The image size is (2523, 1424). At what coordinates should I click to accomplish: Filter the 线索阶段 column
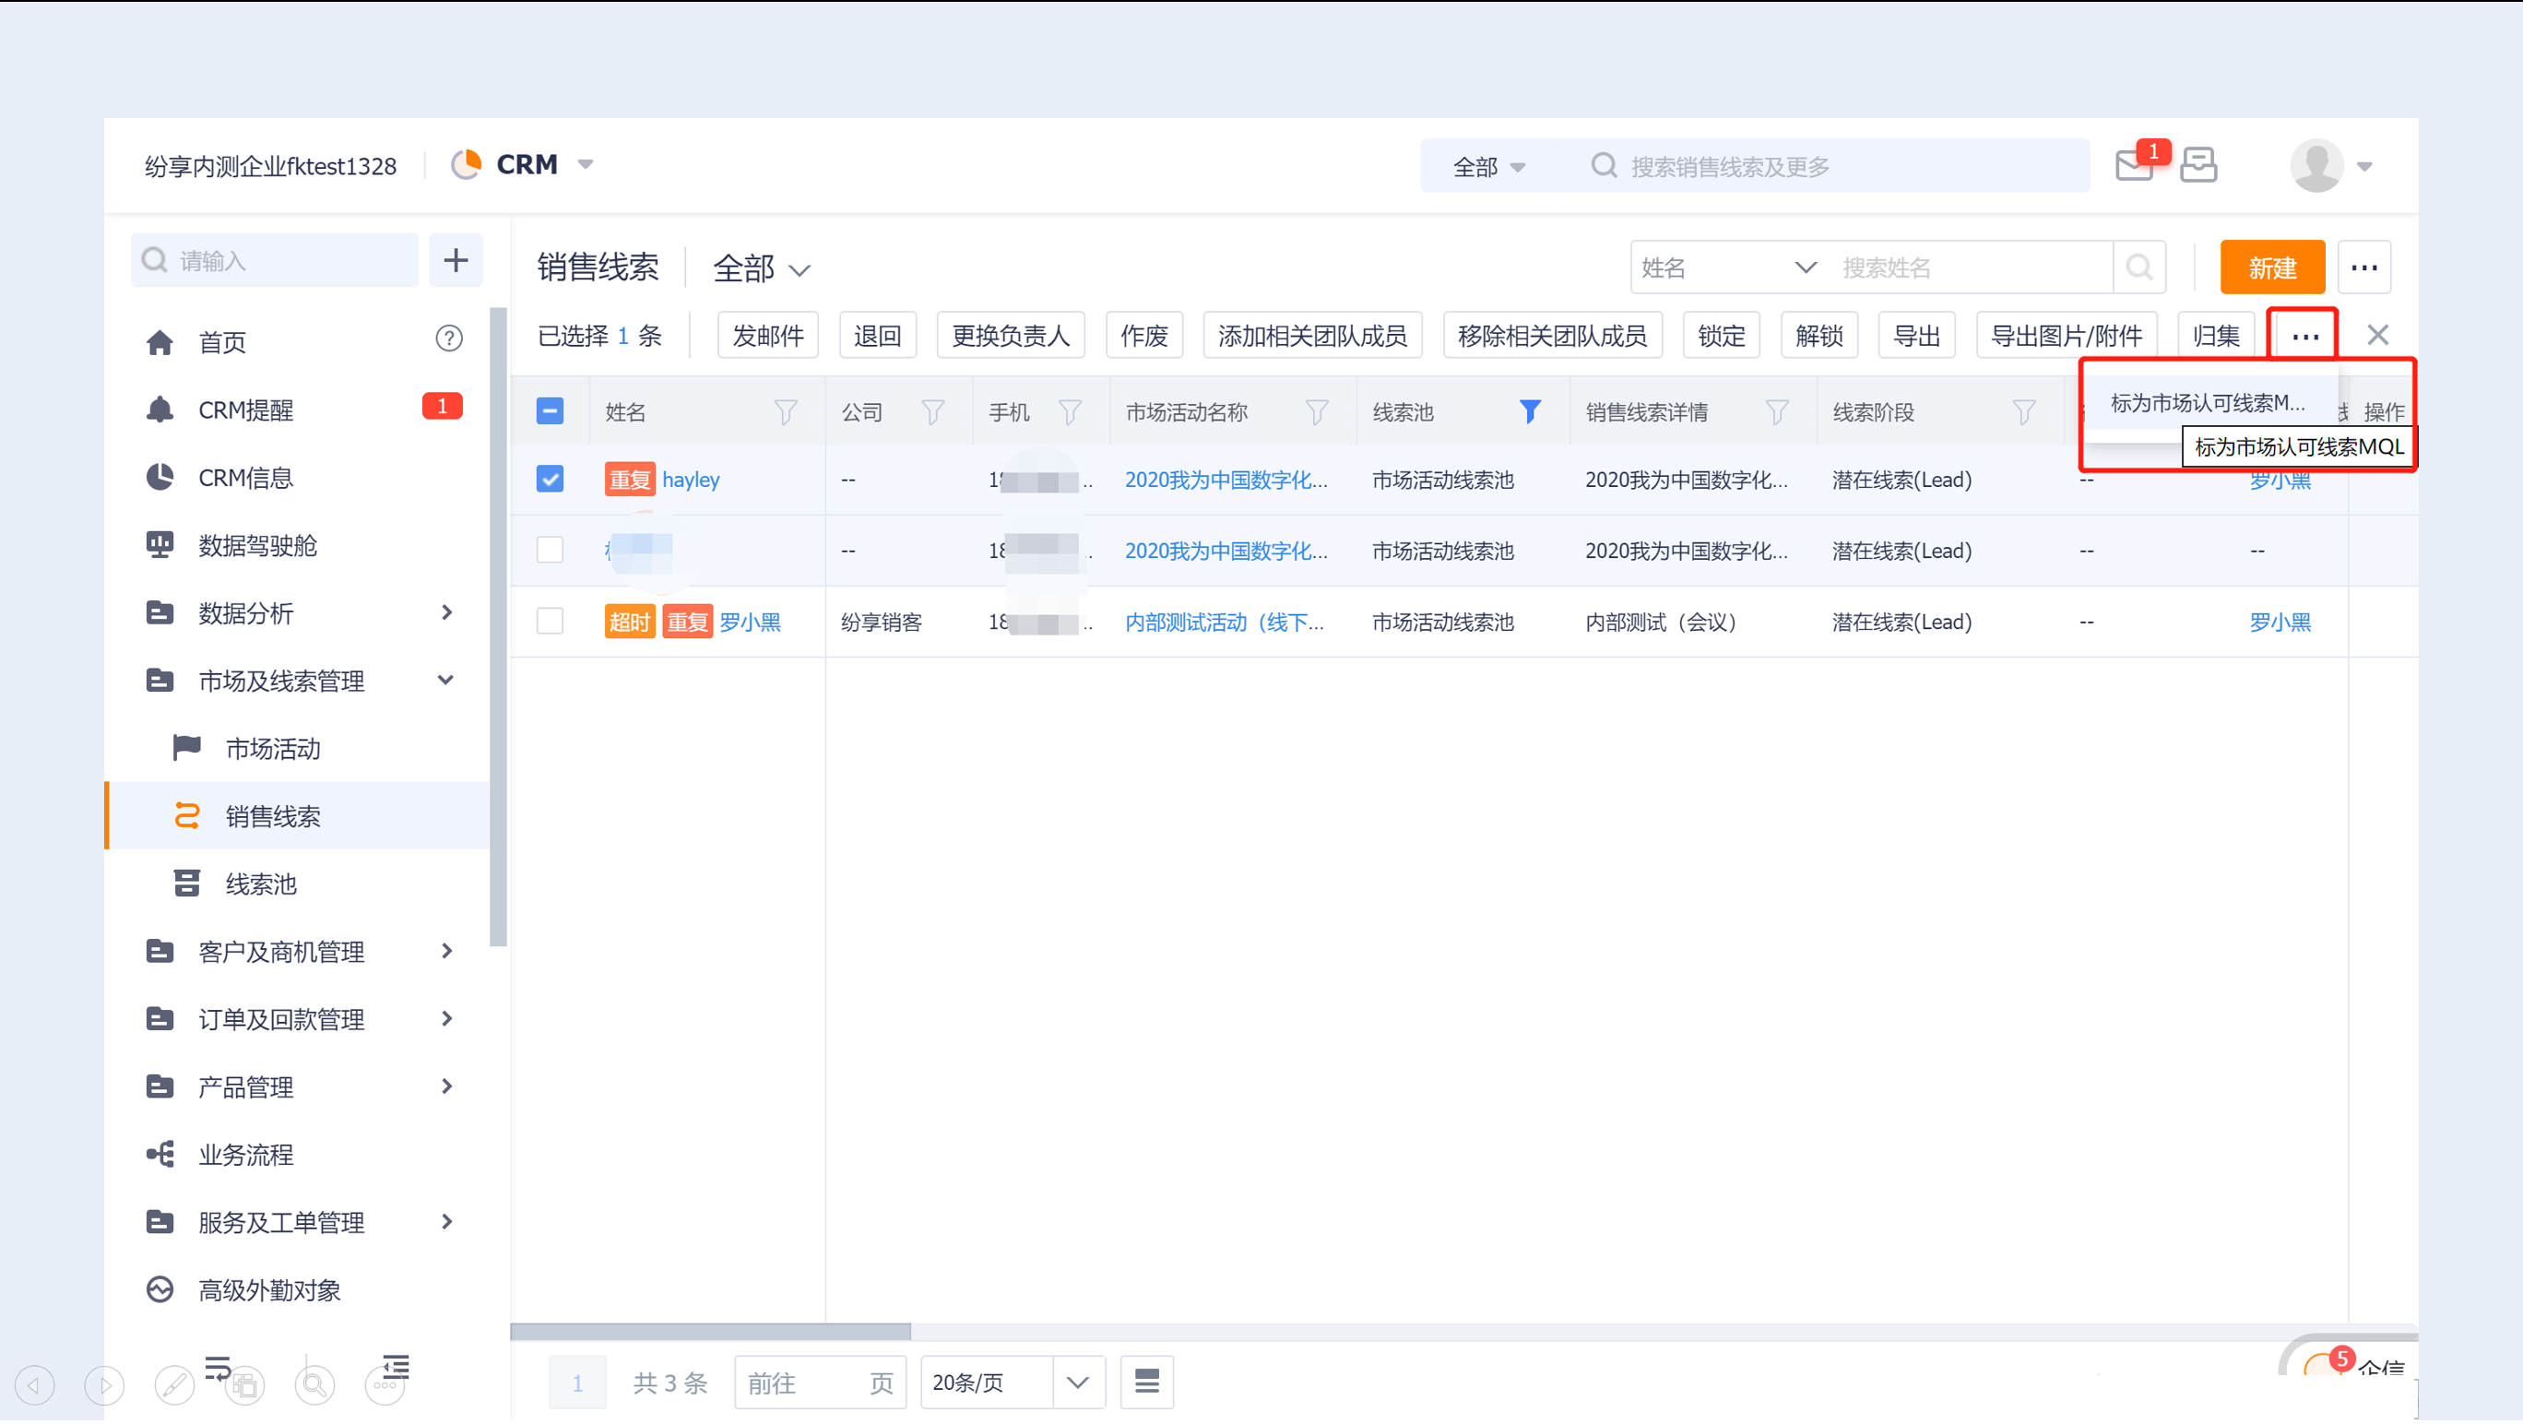coord(2023,412)
